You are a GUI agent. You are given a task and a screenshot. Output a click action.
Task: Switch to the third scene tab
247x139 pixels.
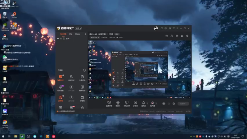click(77, 34)
